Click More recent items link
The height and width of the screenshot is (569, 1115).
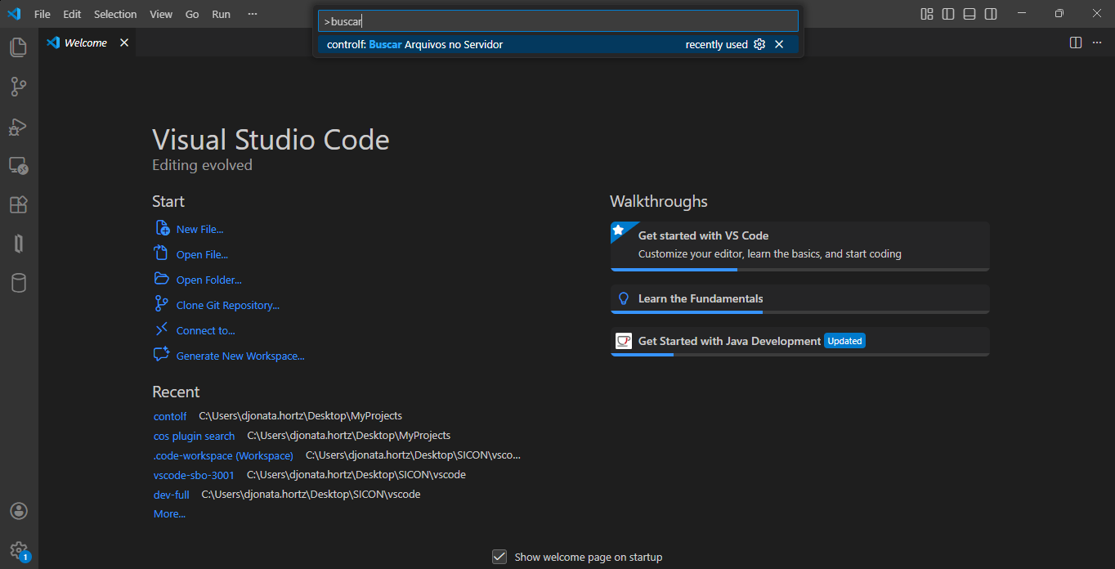tap(169, 514)
